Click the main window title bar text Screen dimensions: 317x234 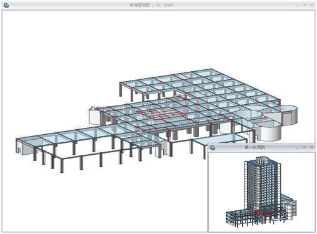[151, 5]
